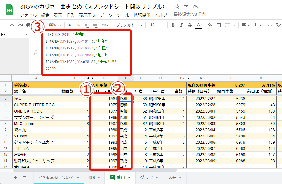The image size is (282, 184).
Task: Apply bold formatting with B icon
Action: coord(173,25)
